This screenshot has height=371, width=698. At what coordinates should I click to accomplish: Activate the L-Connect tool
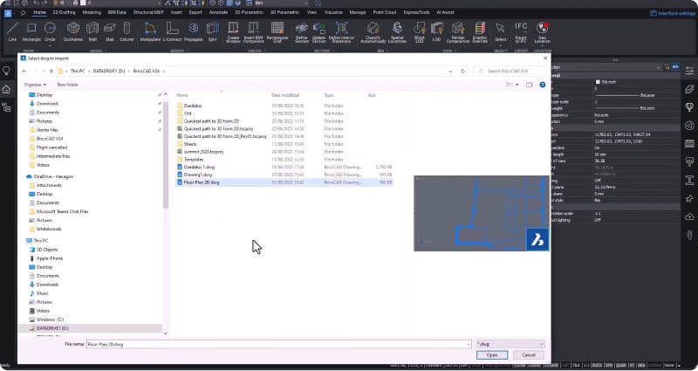click(172, 31)
